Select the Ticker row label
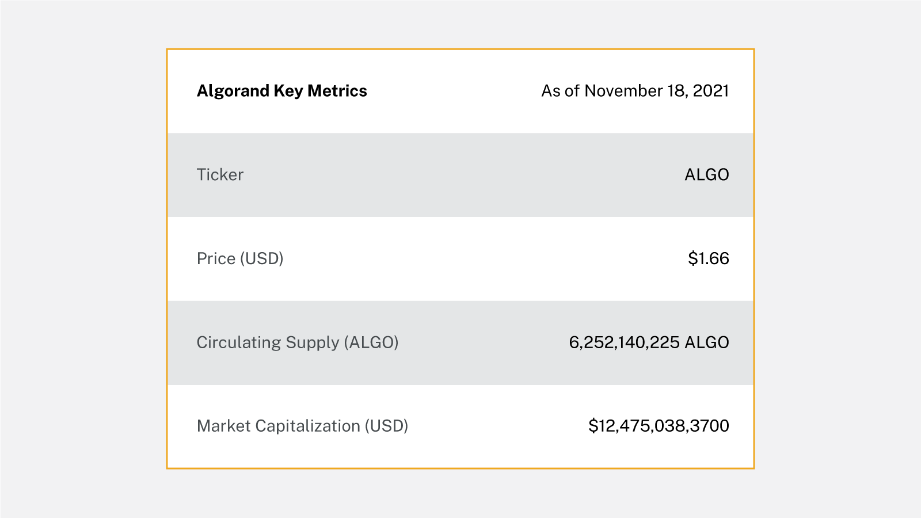This screenshot has height=518, width=921. coord(220,175)
